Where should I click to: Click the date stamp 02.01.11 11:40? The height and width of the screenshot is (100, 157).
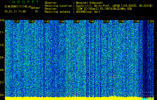[15, 11]
